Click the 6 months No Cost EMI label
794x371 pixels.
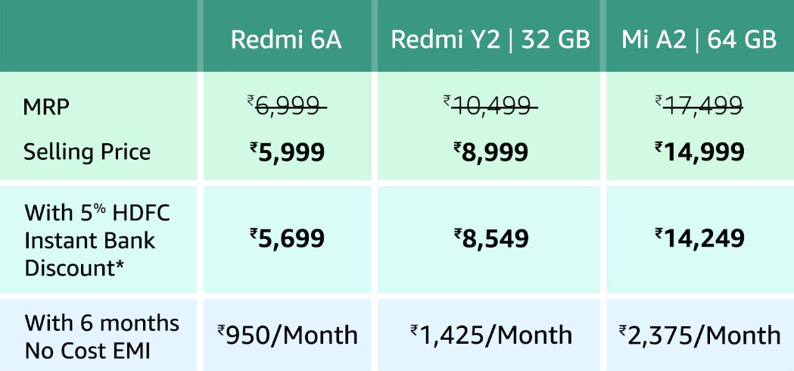(101, 337)
